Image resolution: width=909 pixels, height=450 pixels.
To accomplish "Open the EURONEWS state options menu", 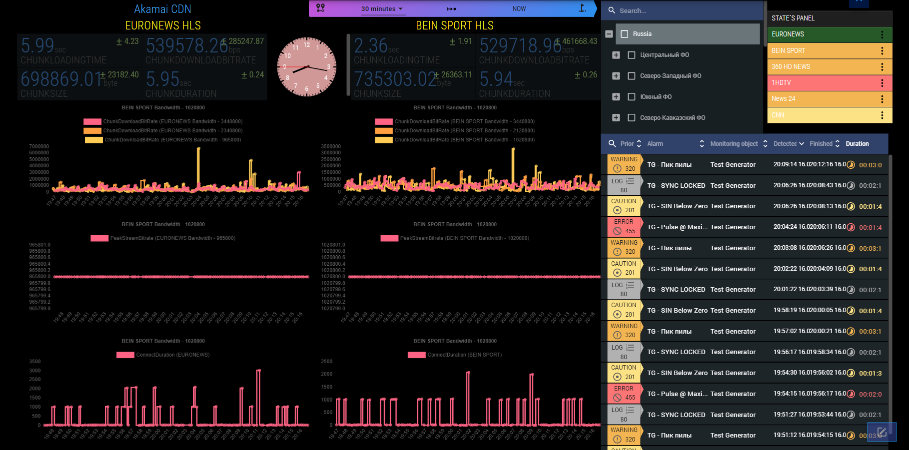I will coord(882,34).
